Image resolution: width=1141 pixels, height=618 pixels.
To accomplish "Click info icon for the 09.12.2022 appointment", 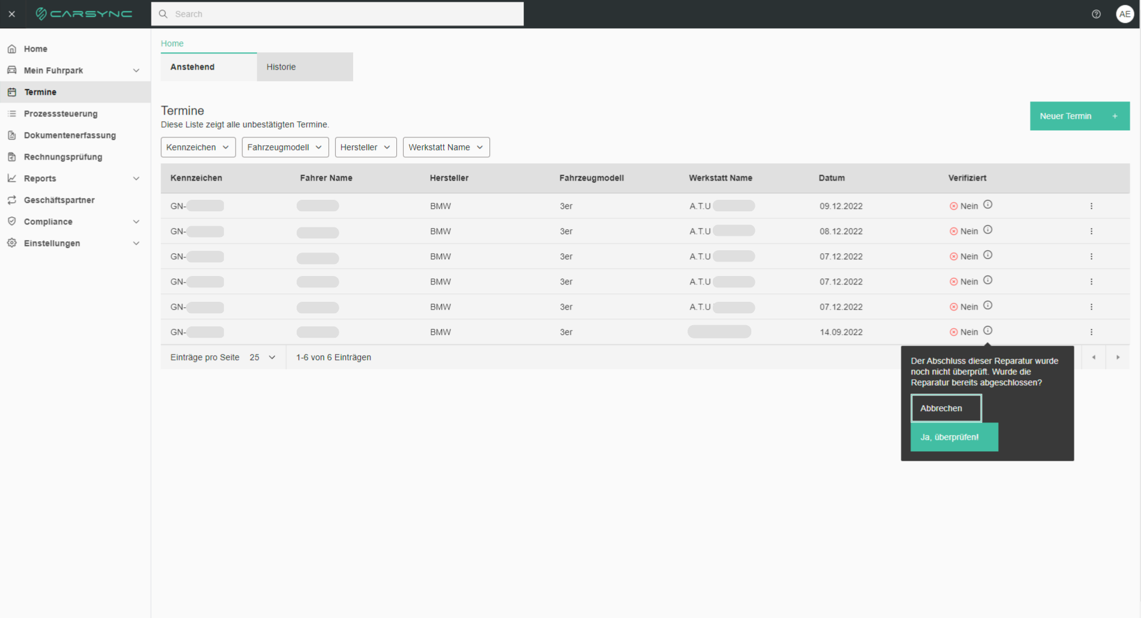I will pyautogui.click(x=988, y=205).
